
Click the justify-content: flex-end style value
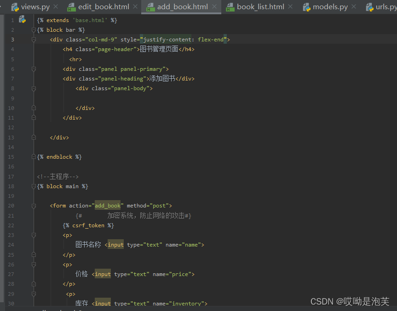click(183, 40)
